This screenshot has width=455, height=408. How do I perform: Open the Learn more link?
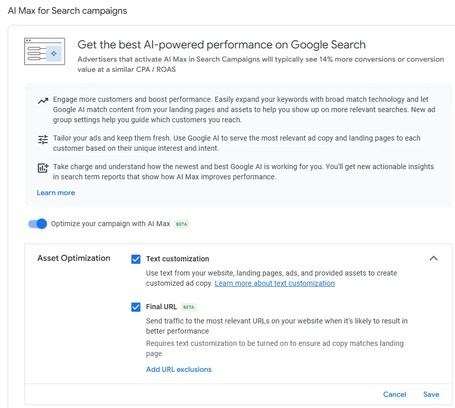tap(55, 193)
